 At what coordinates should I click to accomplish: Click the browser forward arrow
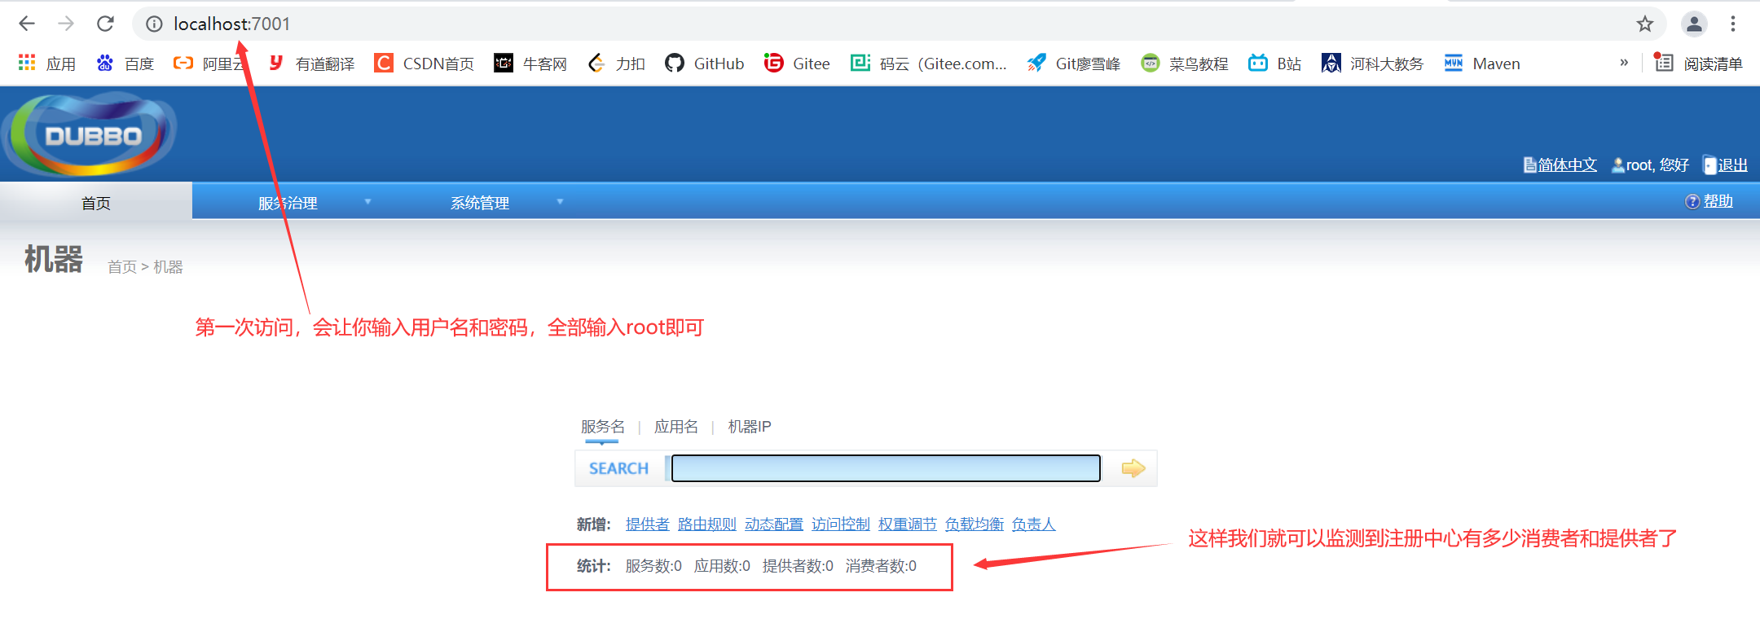66,24
